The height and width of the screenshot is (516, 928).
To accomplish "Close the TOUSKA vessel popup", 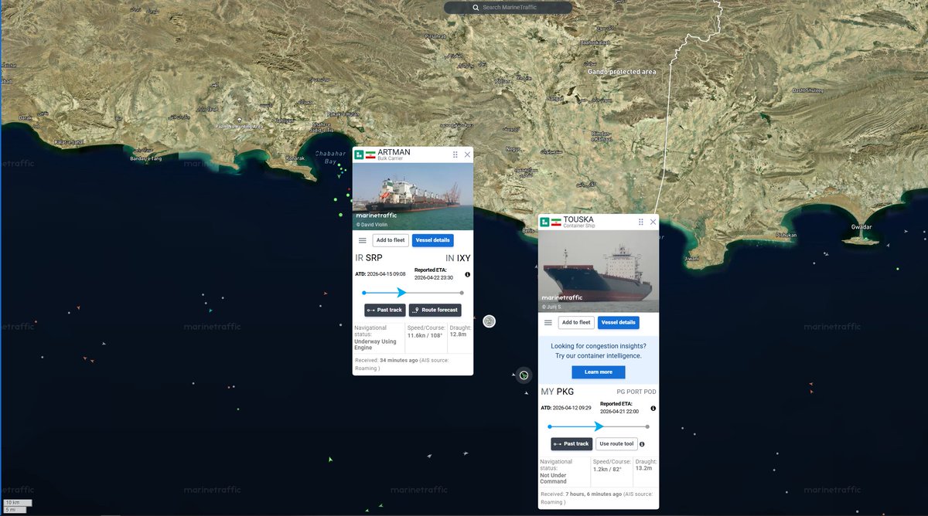I will pos(653,222).
